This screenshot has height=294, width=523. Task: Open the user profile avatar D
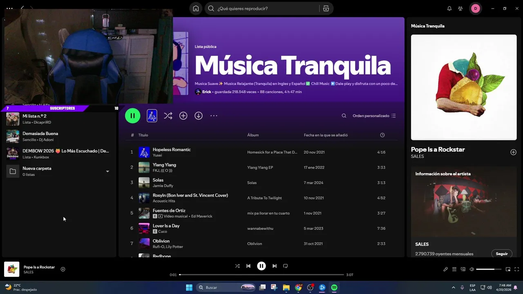(x=476, y=9)
